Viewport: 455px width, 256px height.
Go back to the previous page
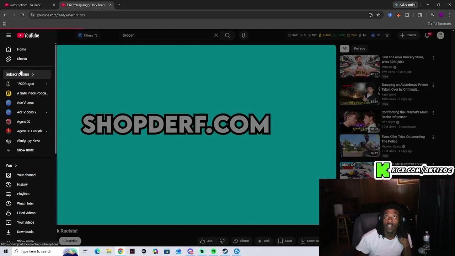click(x=5, y=15)
